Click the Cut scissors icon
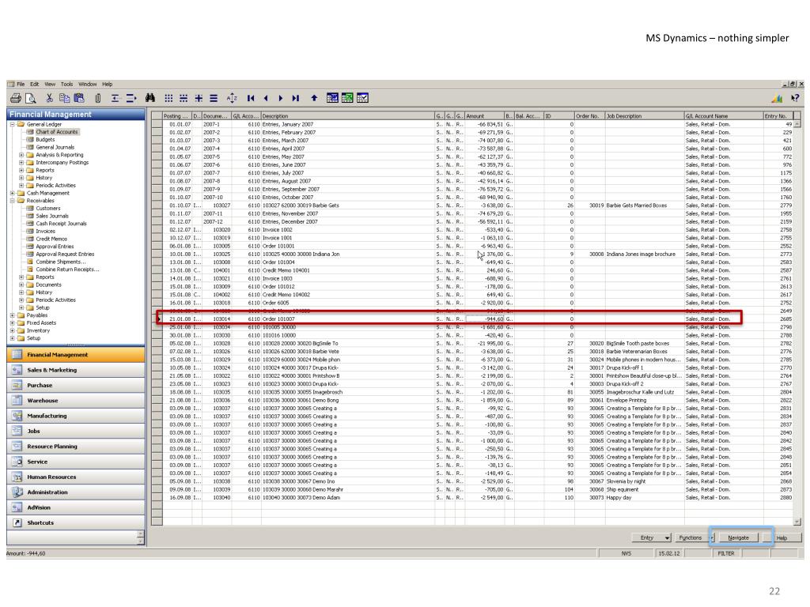Viewport: 810px width, 607px height. (x=50, y=98)
